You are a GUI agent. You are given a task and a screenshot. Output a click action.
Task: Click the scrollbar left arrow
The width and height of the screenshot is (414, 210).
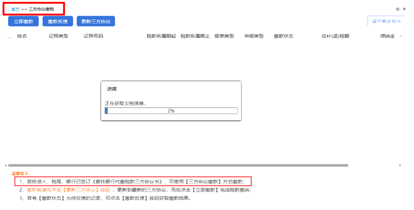[x=5, y=166]
